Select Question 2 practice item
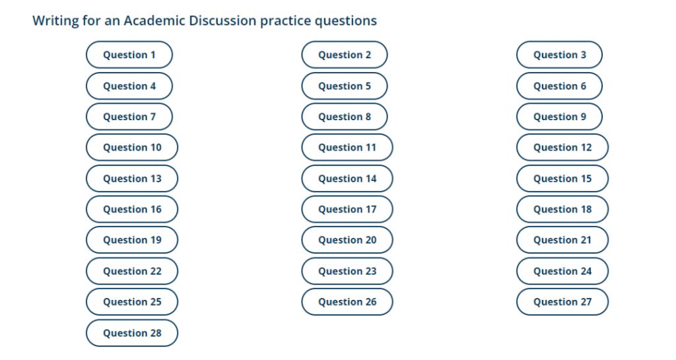Image resolution: width=676 pixels, height=360 pixels. (x=345, y=55)
